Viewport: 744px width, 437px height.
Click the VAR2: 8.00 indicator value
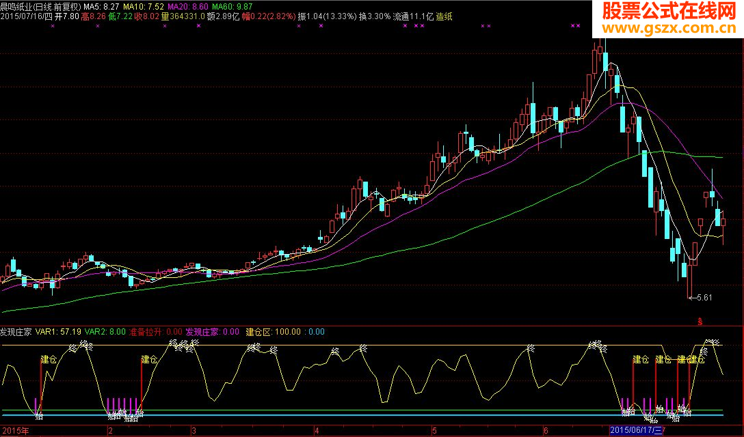tap(105, 332)
